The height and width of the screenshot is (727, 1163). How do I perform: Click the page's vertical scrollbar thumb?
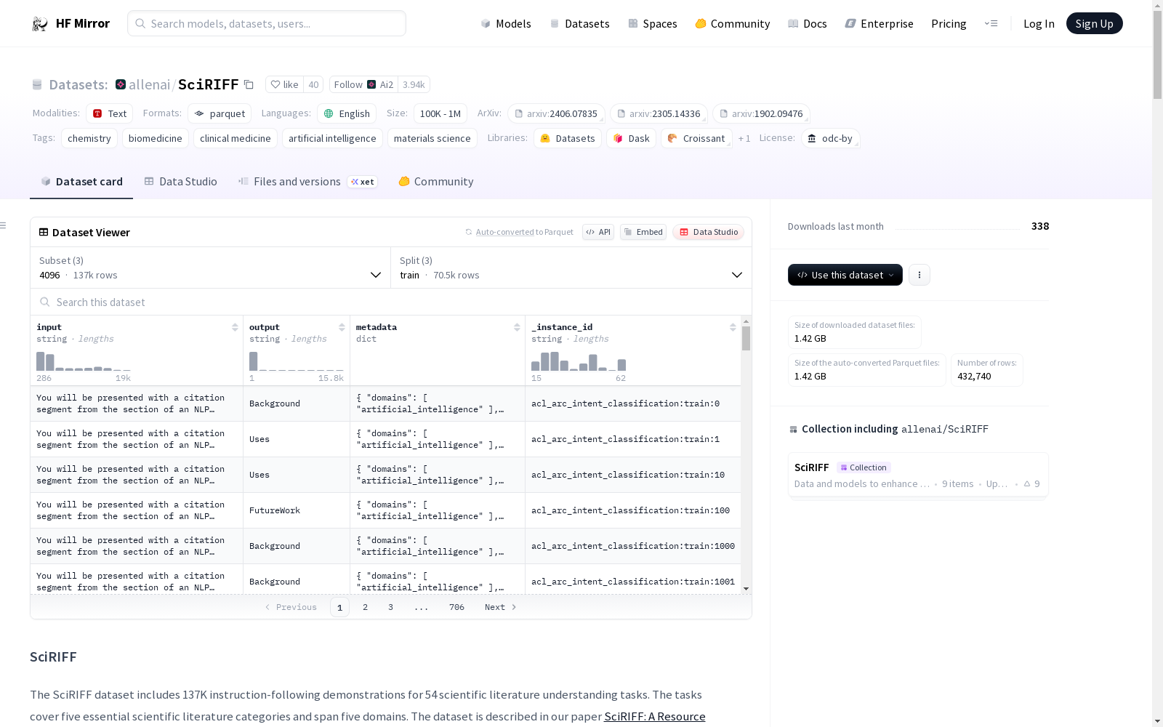[1157, 55]
